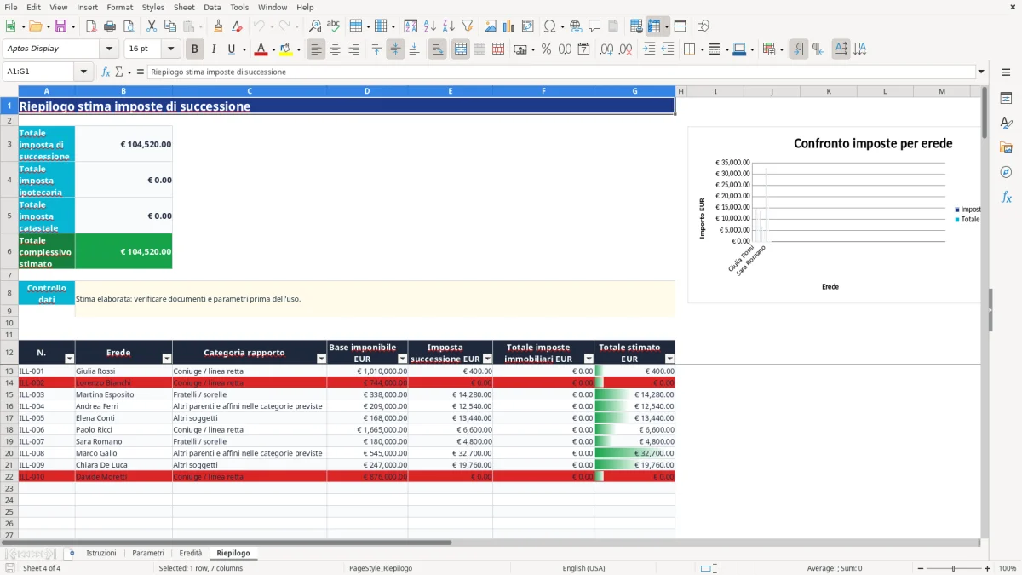The image size is (1022, 575).
Task: Click the font color red swatch
Action: point(261,49)
